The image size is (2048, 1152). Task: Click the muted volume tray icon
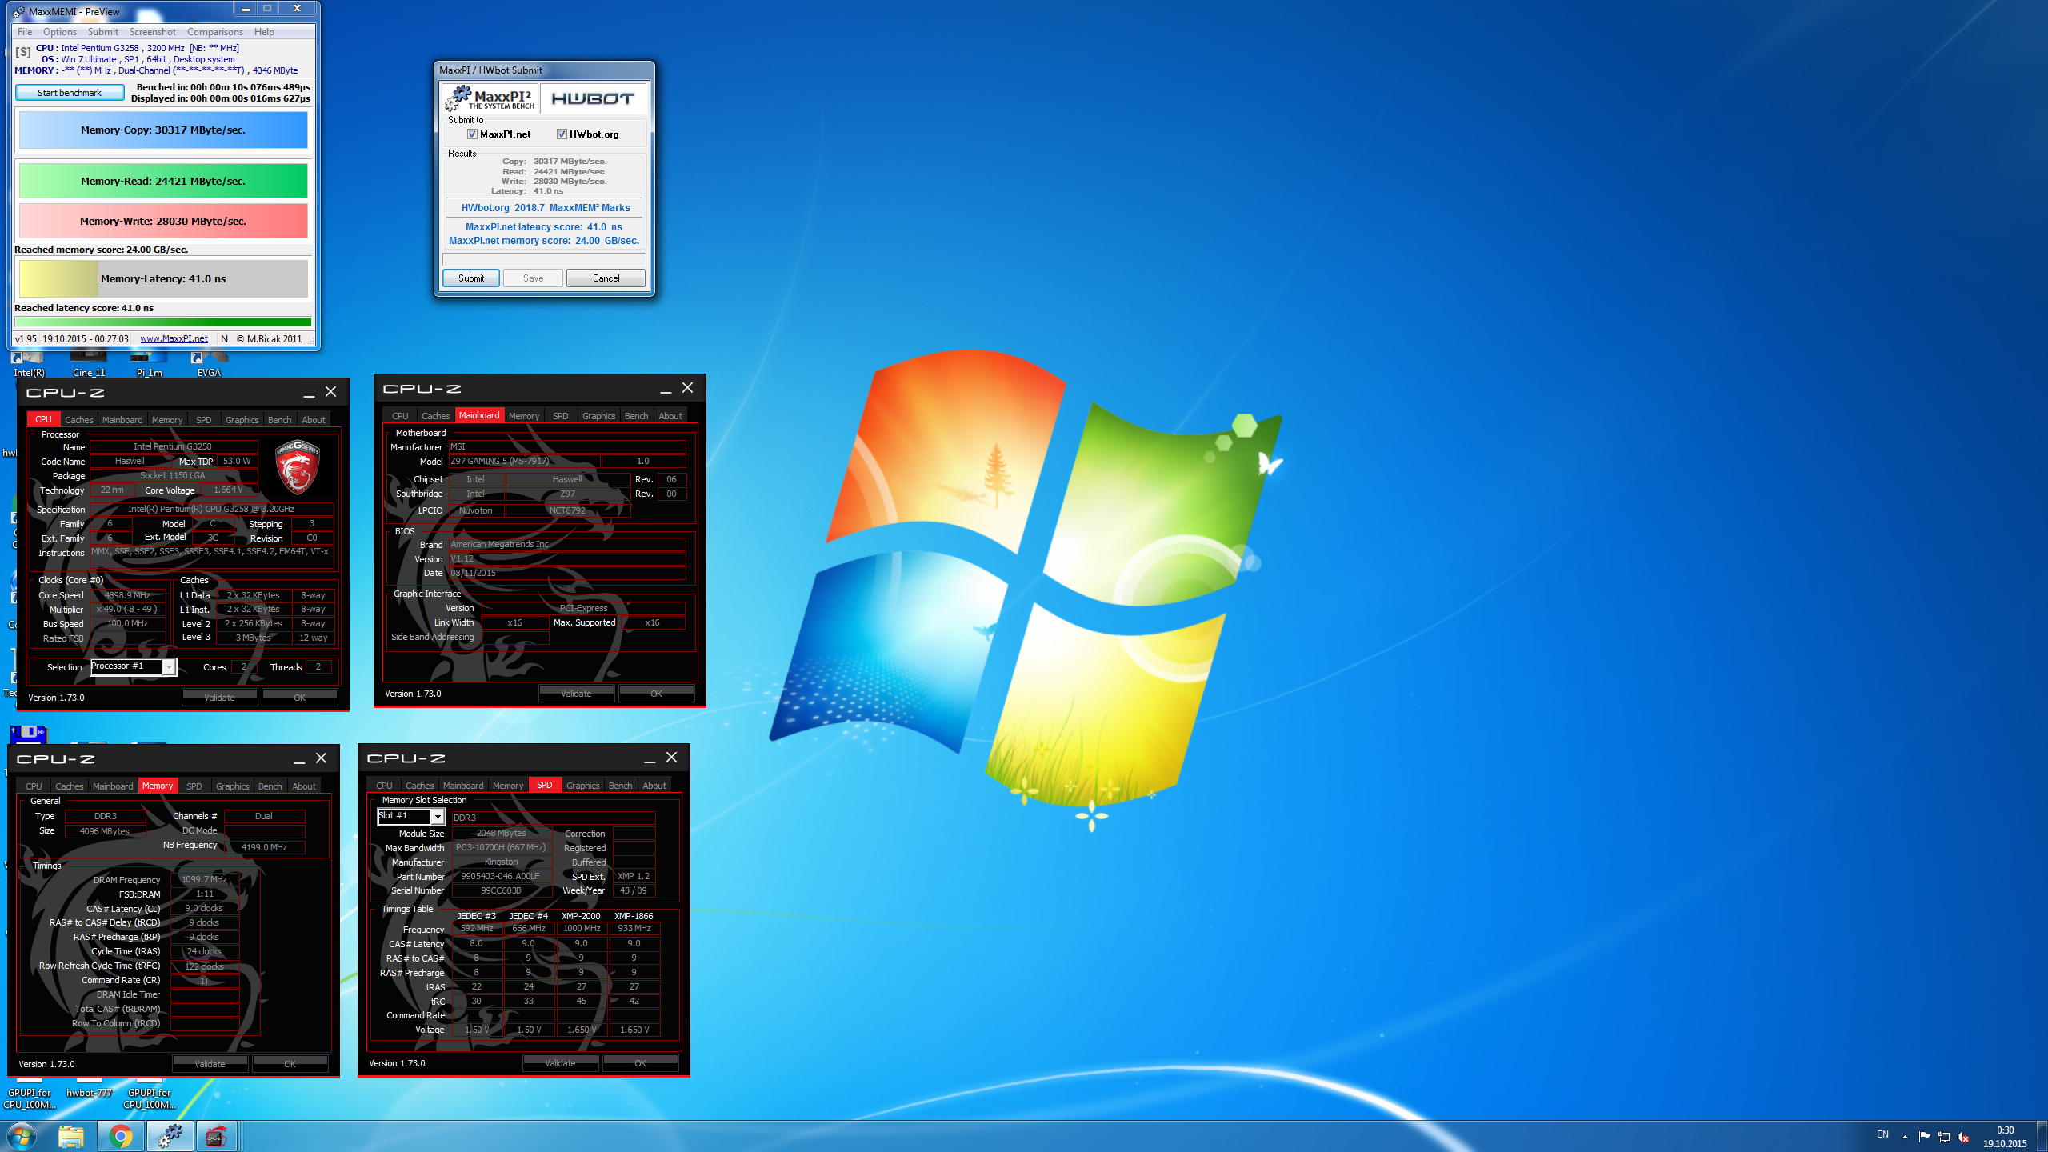point(1963,1136)
